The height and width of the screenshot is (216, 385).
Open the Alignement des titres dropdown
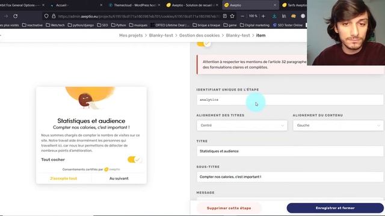(x=242, y=125)
